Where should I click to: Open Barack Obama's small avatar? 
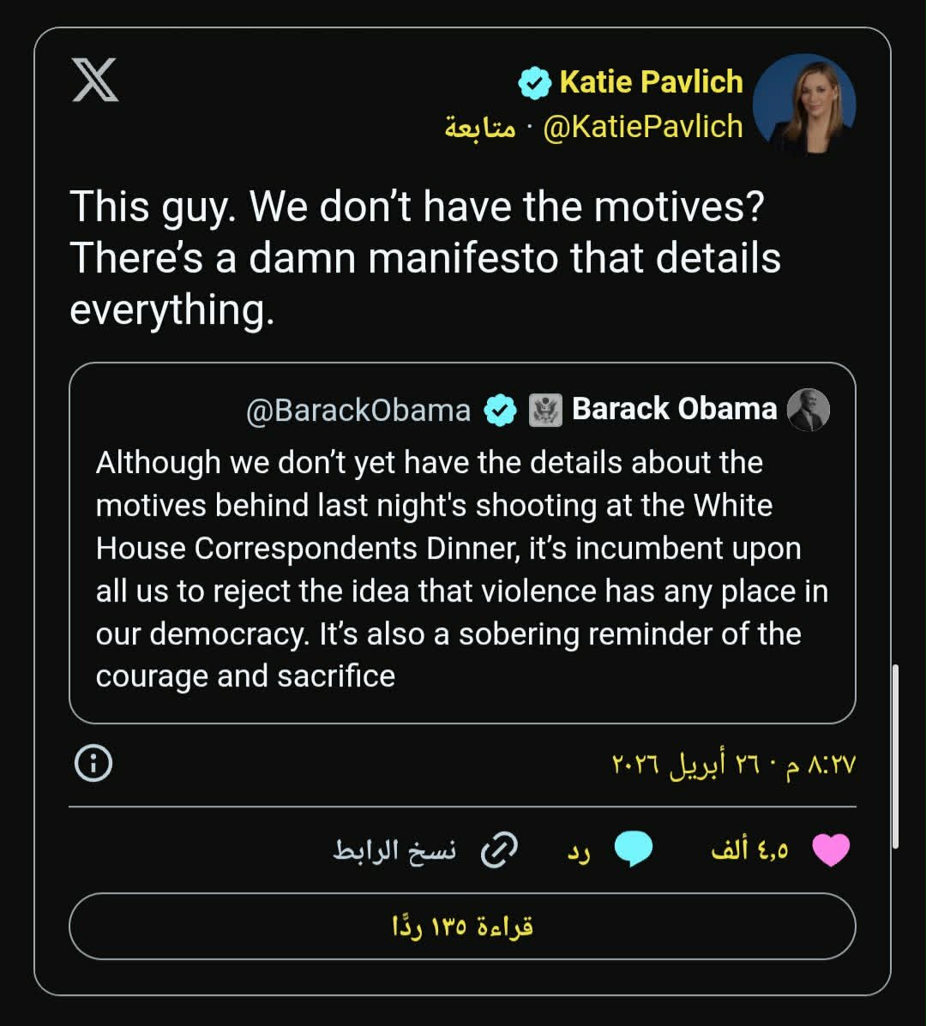[808, 410]
